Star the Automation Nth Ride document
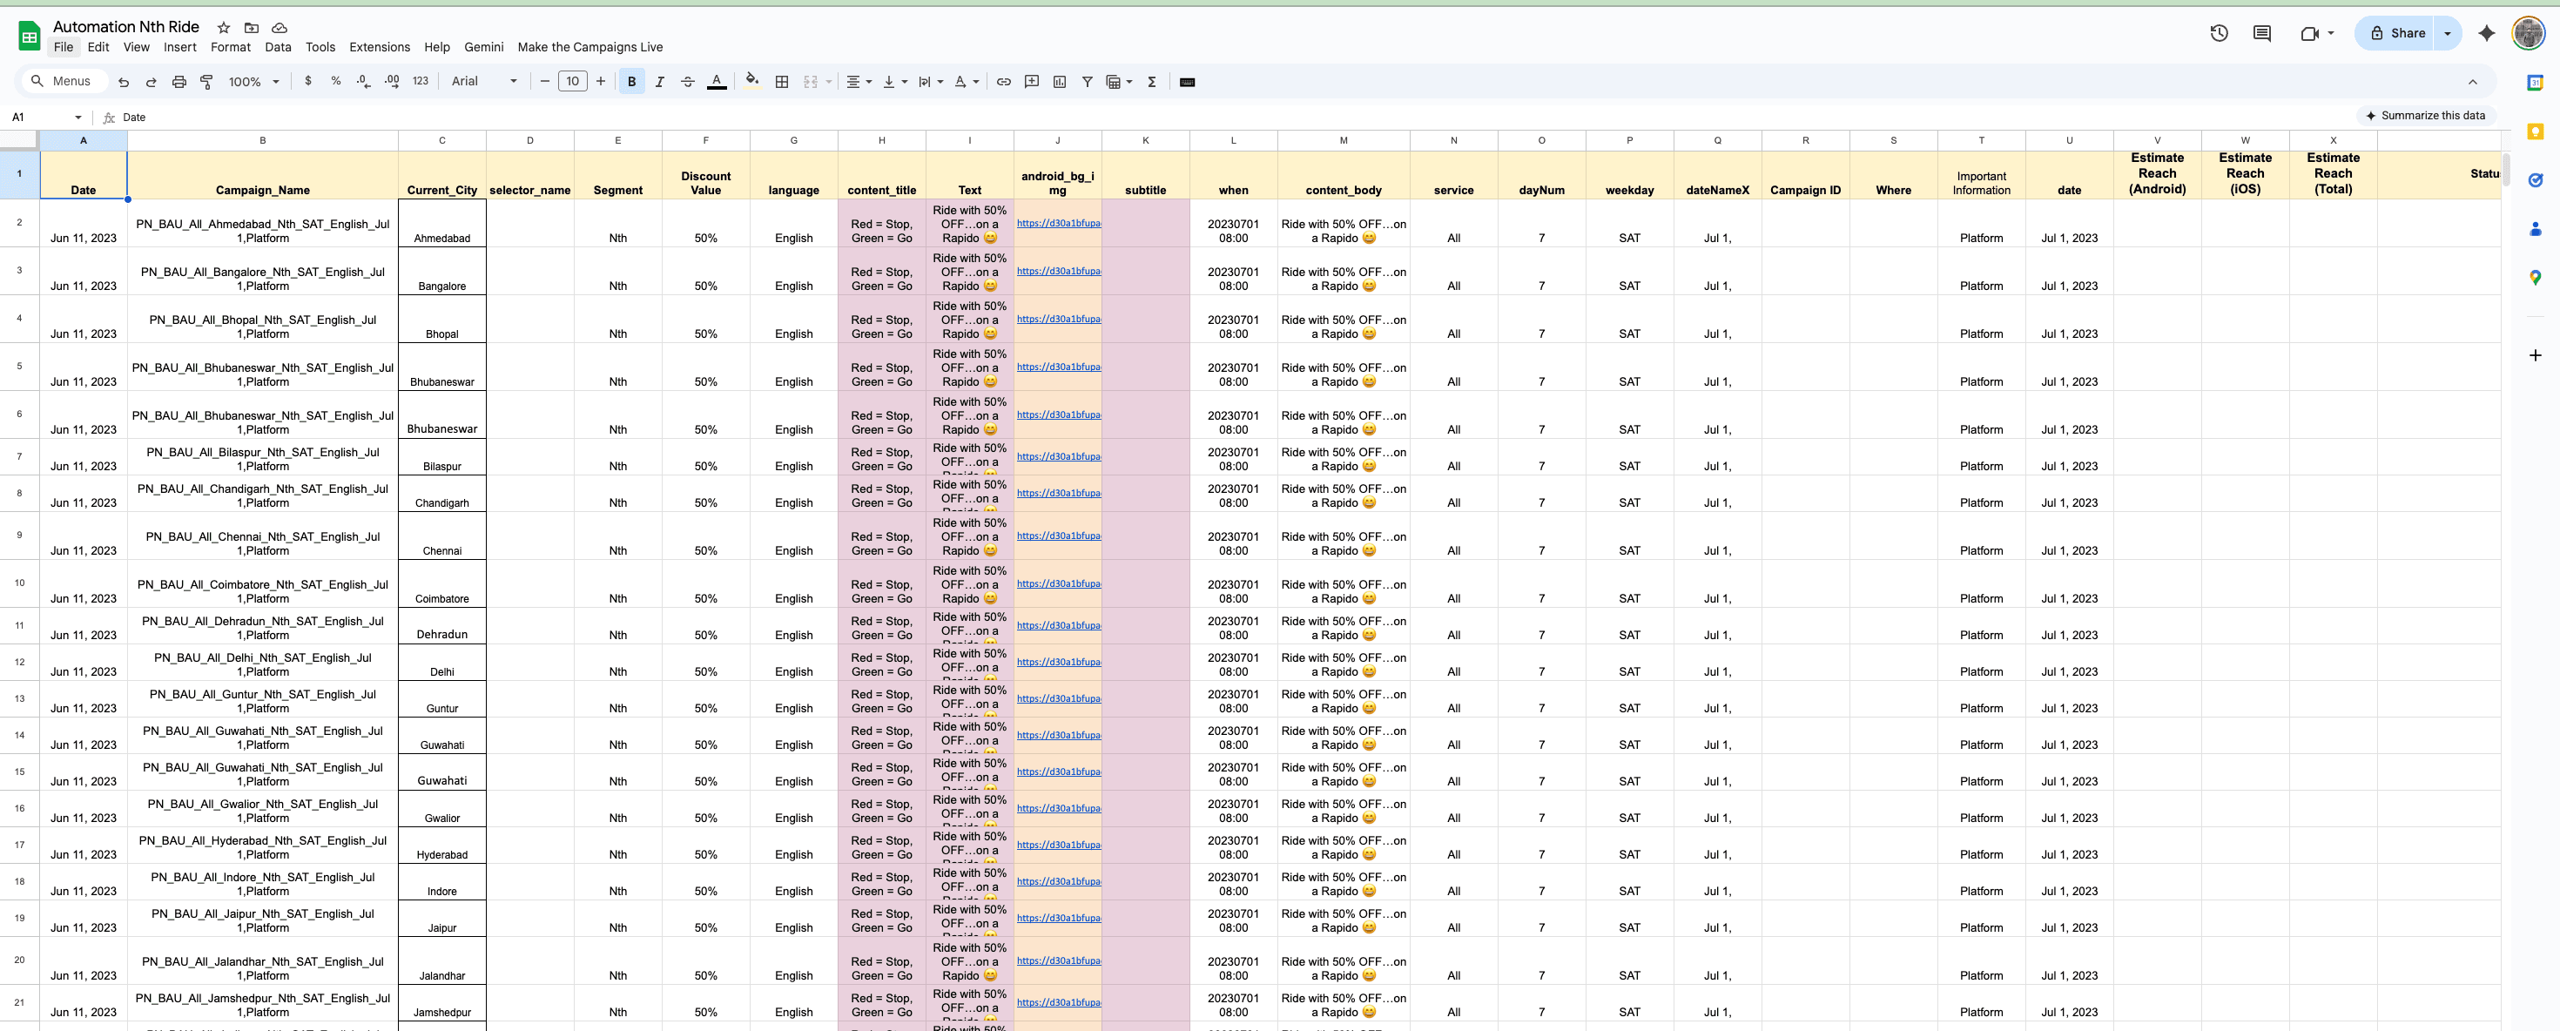 coord(224,28)
